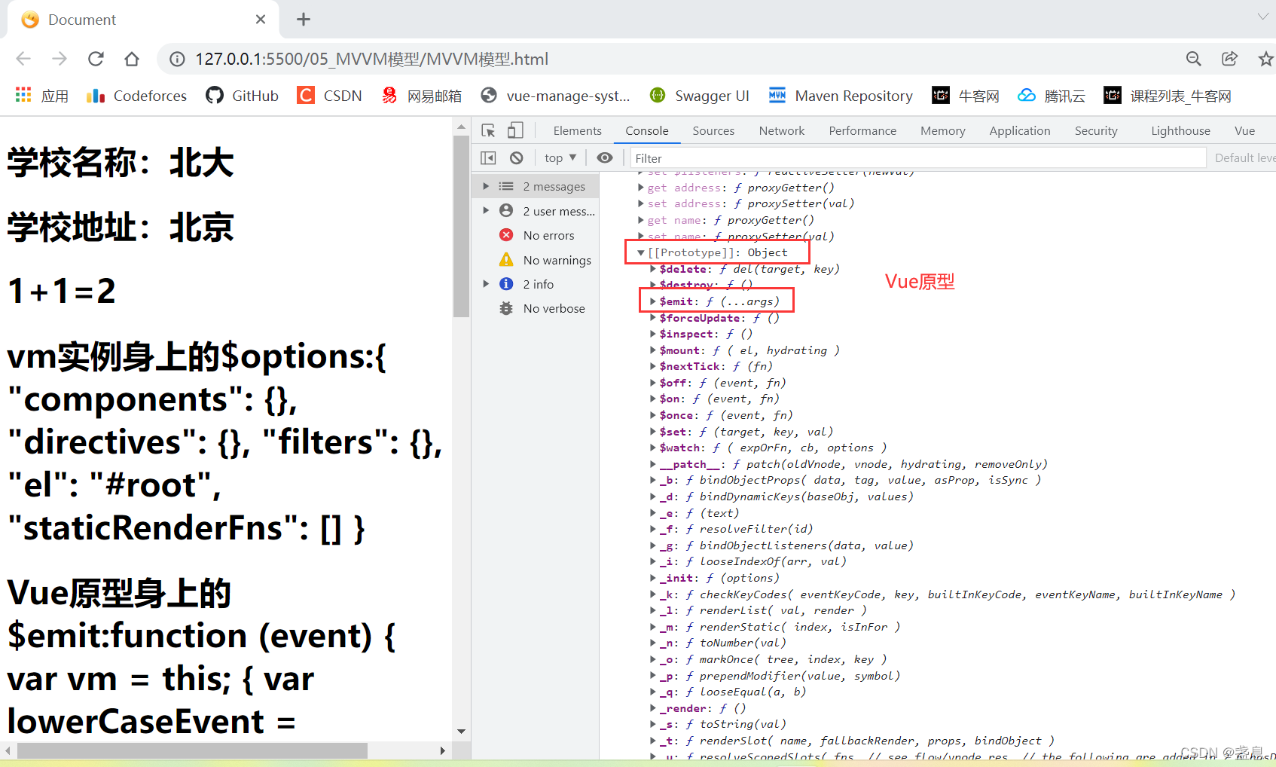Switch to the Sources tab
The width and height of the screenshot is (1276, 767).
pos(713,130)
